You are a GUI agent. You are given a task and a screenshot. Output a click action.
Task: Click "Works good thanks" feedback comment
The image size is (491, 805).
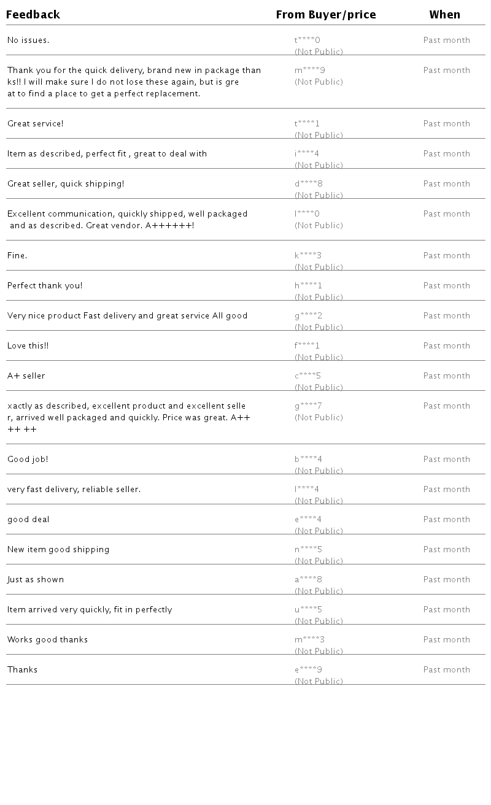point(48,640)
